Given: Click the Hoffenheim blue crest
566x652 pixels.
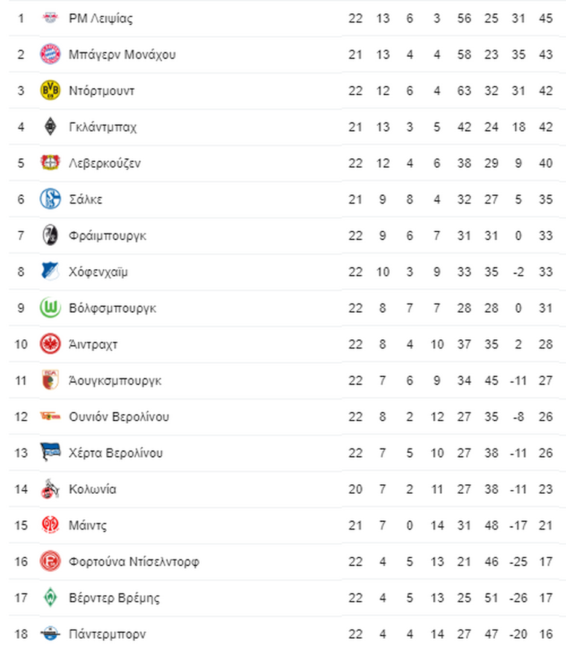Looking at the screenshot, I should [x=50, y=271].
